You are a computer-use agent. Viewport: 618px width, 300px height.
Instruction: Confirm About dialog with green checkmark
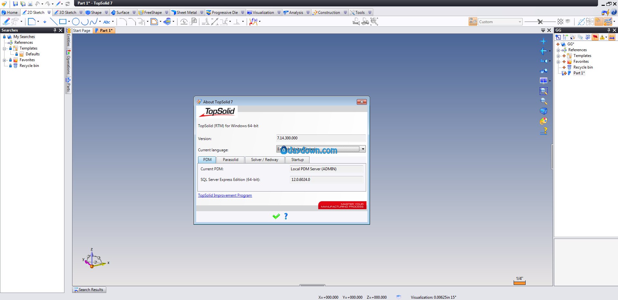point(276,216)
